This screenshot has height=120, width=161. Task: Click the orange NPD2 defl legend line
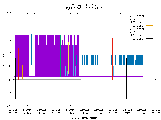pos(150,26)
